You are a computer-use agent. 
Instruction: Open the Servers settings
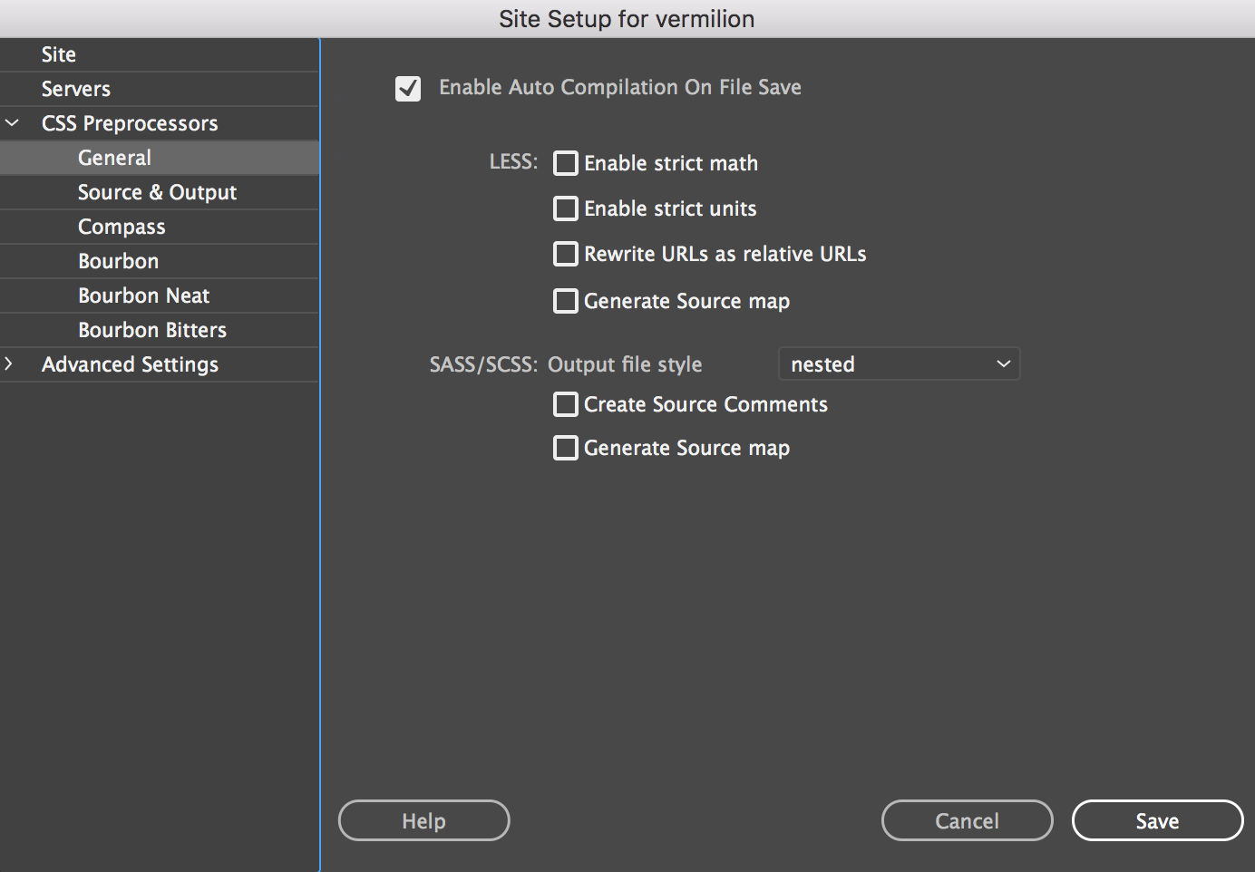pos(75,88)
